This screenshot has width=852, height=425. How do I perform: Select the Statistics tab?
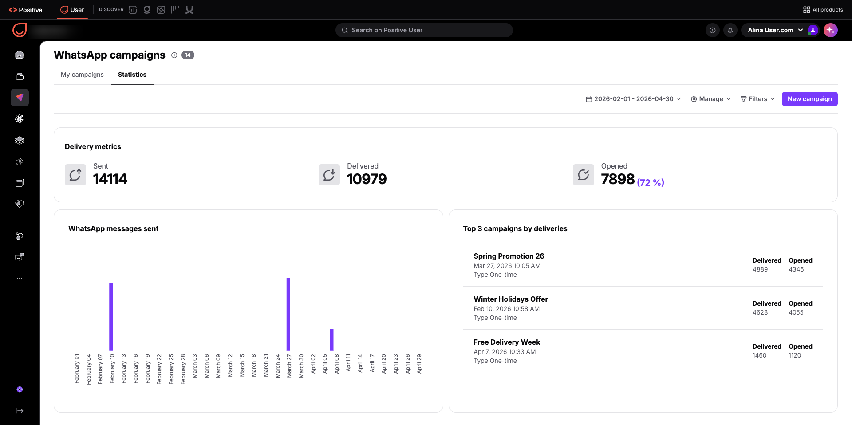tap(132, 75)
